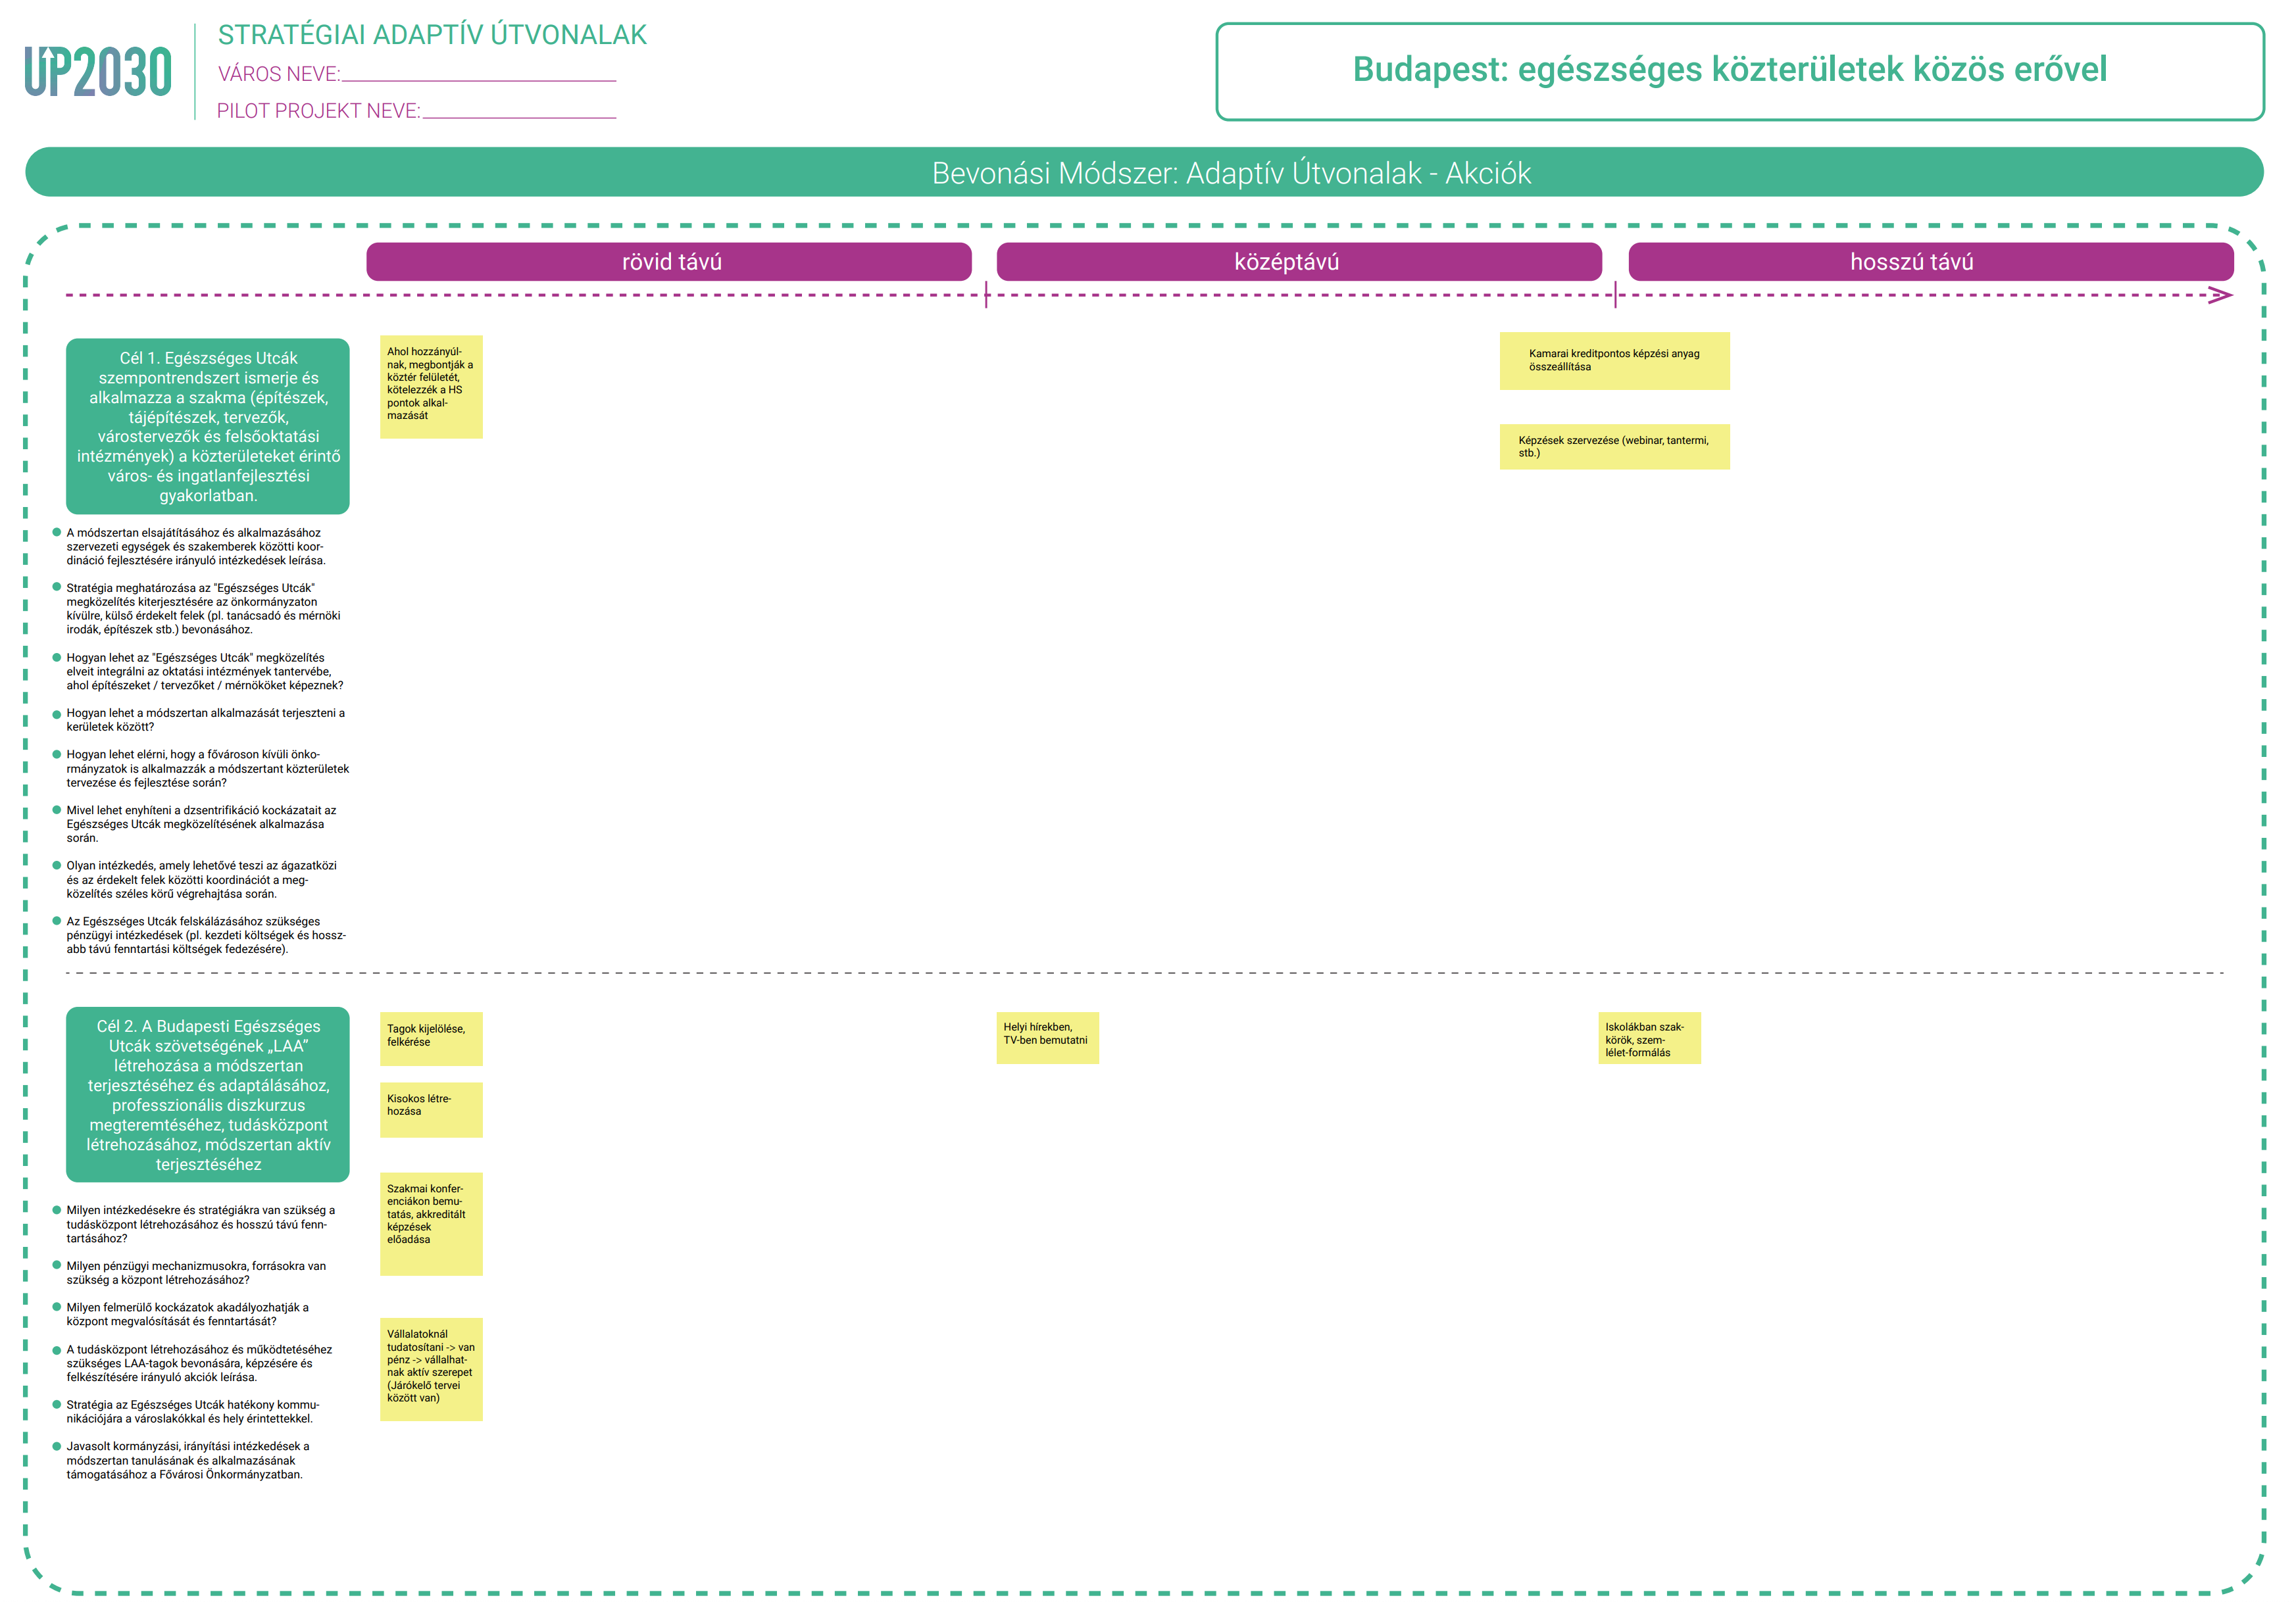Click the UP2030 logo
The width and height of the screenshot is (2296, 1602).
[x=98, y=72]
